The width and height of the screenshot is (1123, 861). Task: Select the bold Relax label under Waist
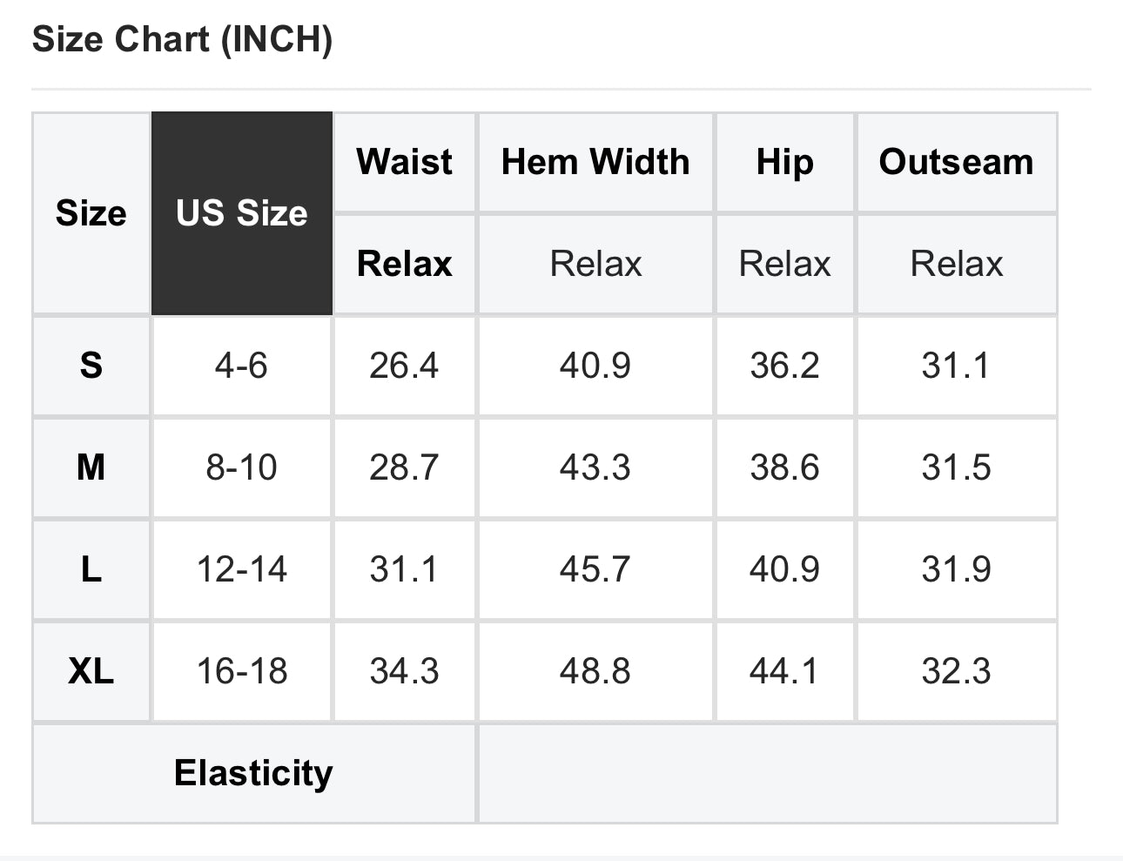coord(404,264)
